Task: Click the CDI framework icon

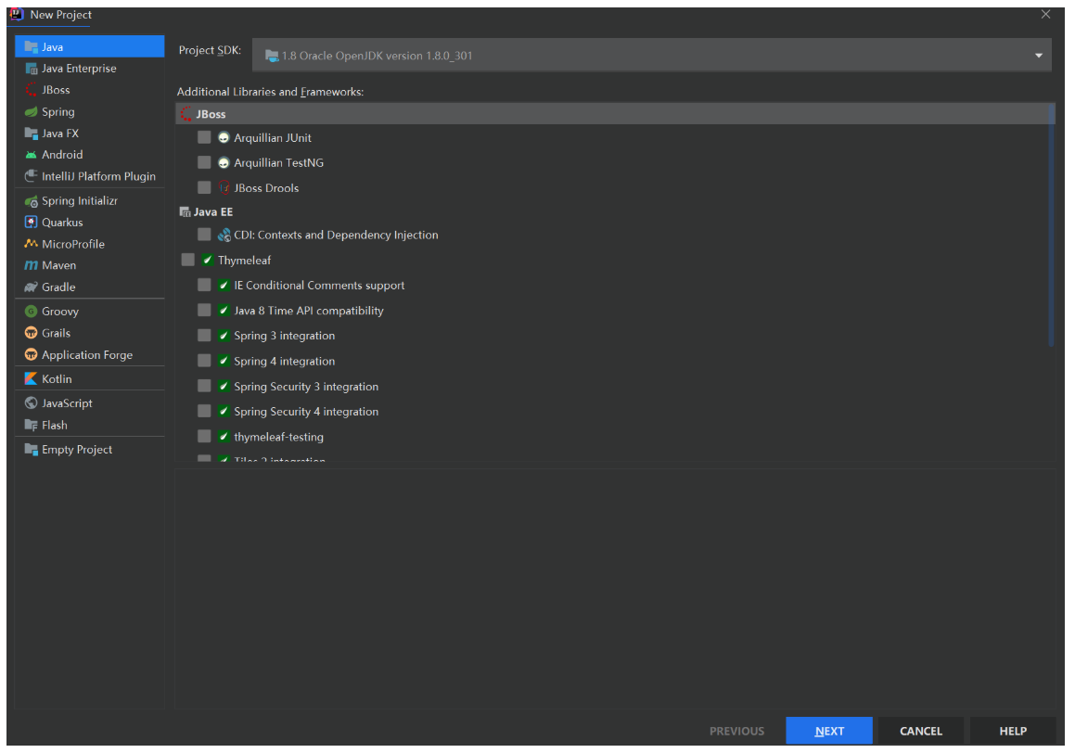Action: (224, 235)
